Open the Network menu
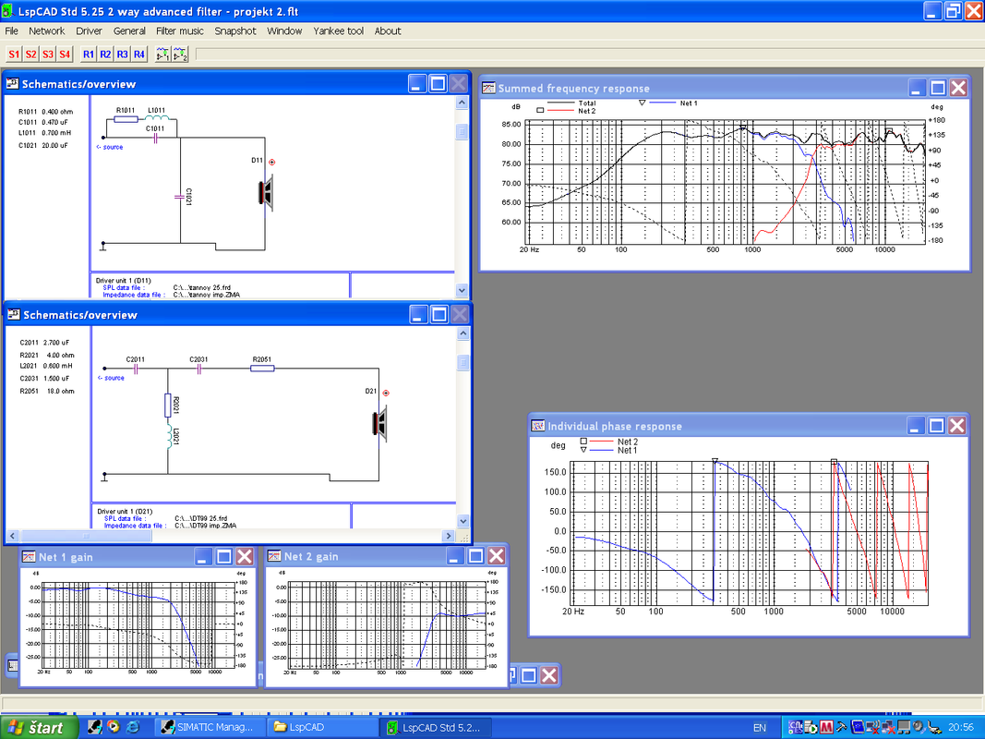This screenshot has width=985, height=739. tap(46, 30)
